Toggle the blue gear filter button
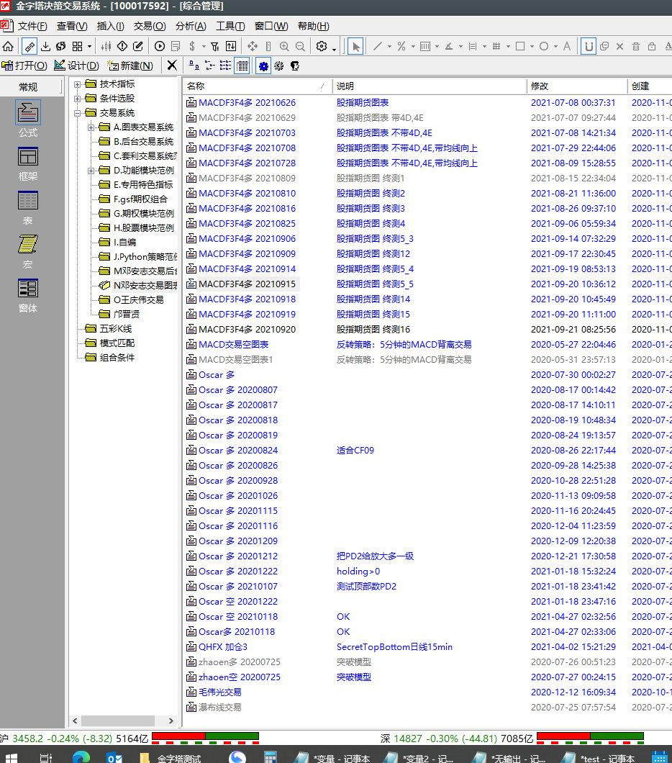672x763 pixels. pyautogui.click(x=263, y=66)
